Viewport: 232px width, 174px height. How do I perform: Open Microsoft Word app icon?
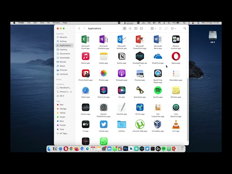(158, 40)
